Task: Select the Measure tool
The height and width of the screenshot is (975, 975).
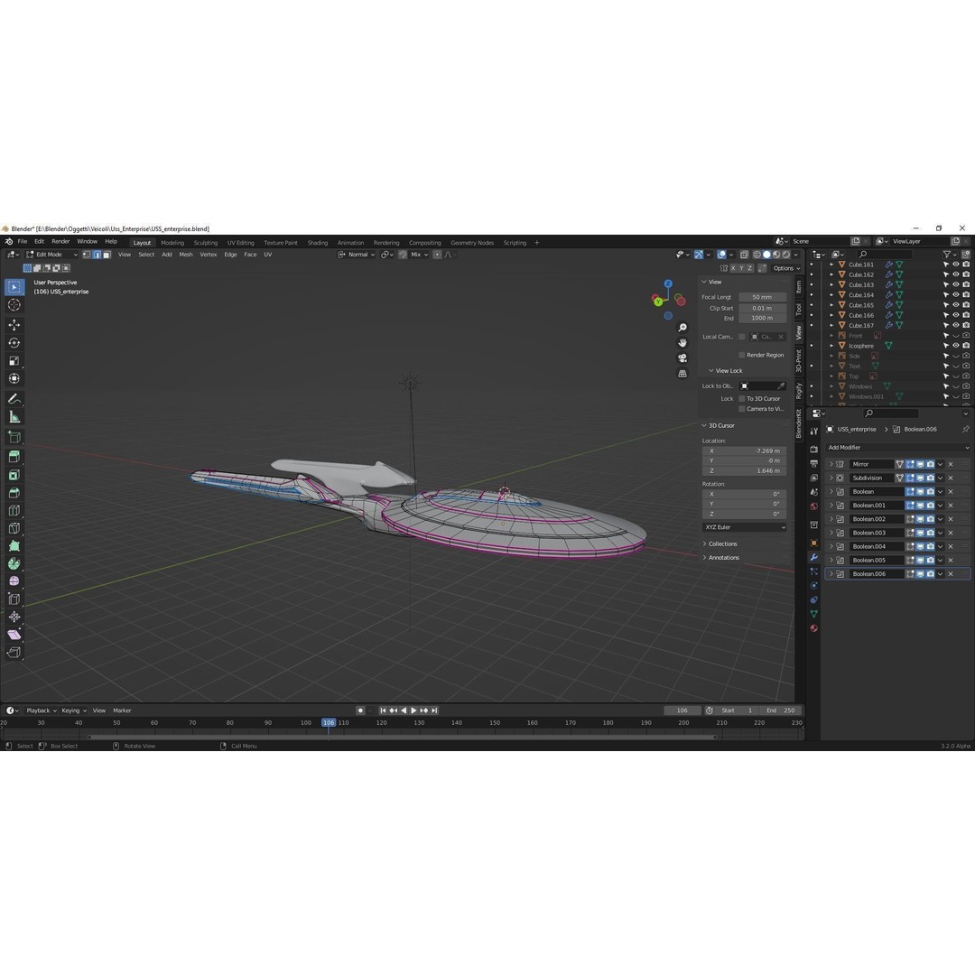Action: tap(14, 416)
